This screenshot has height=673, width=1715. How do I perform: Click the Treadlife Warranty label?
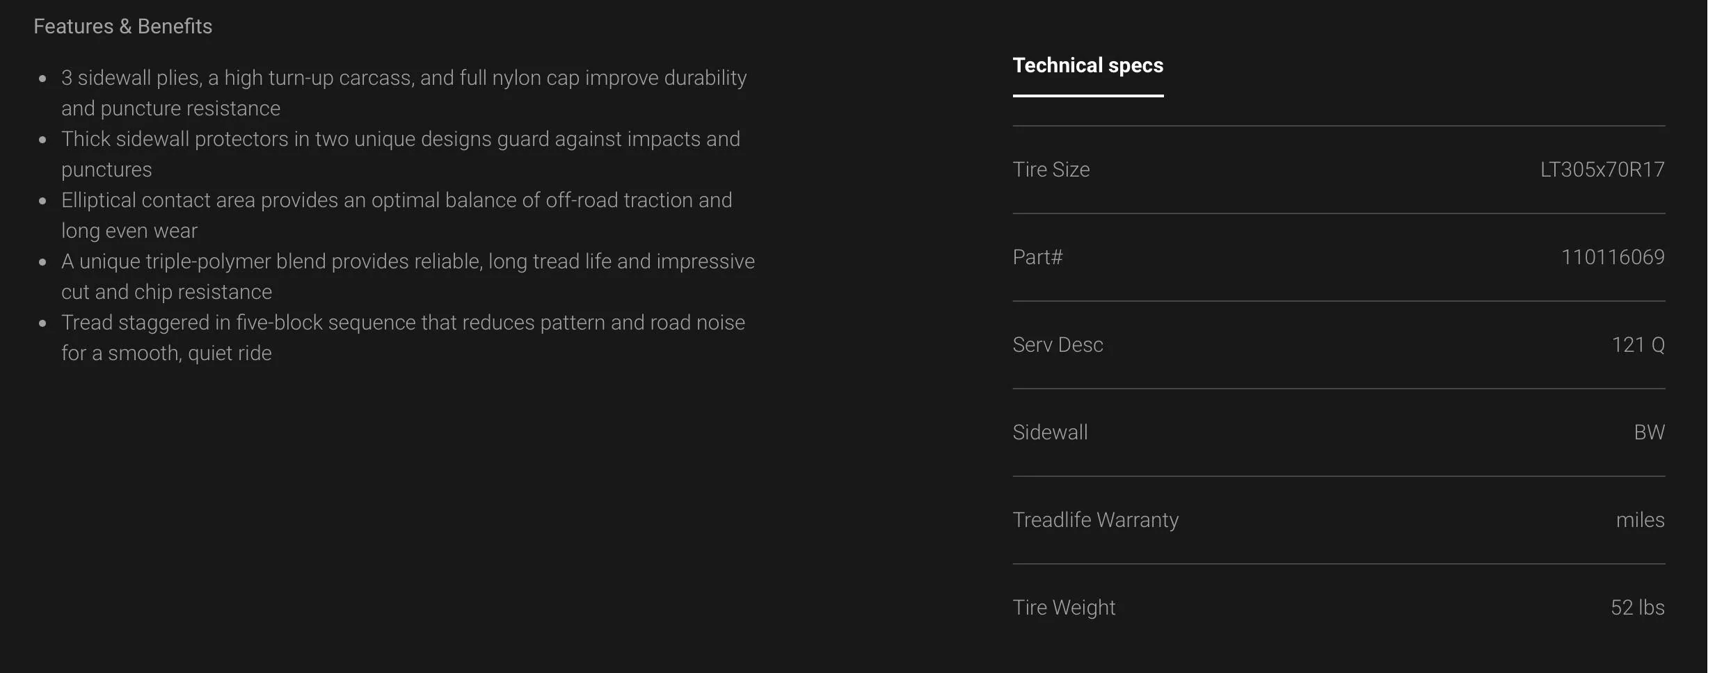point(1095,520)
